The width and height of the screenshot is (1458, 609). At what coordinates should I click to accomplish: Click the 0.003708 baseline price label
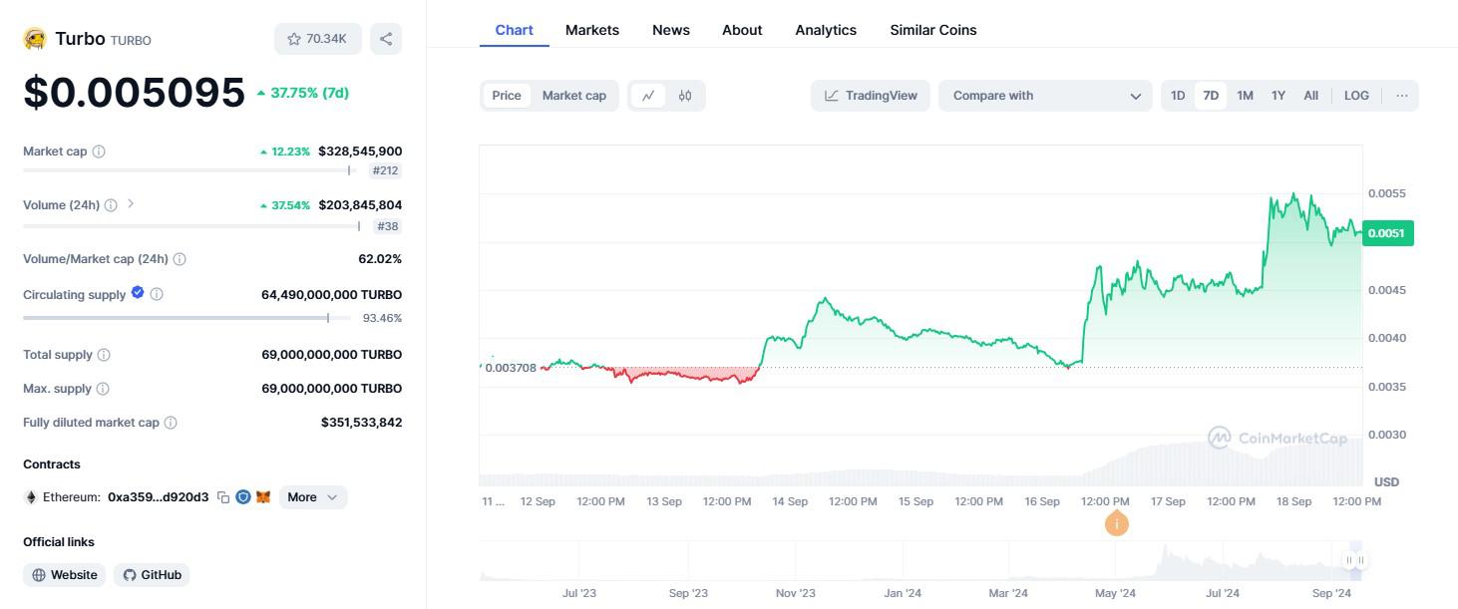(510, 368)
